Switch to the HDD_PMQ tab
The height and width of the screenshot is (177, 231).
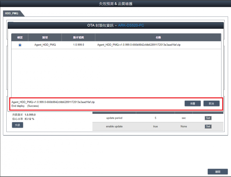12,14
